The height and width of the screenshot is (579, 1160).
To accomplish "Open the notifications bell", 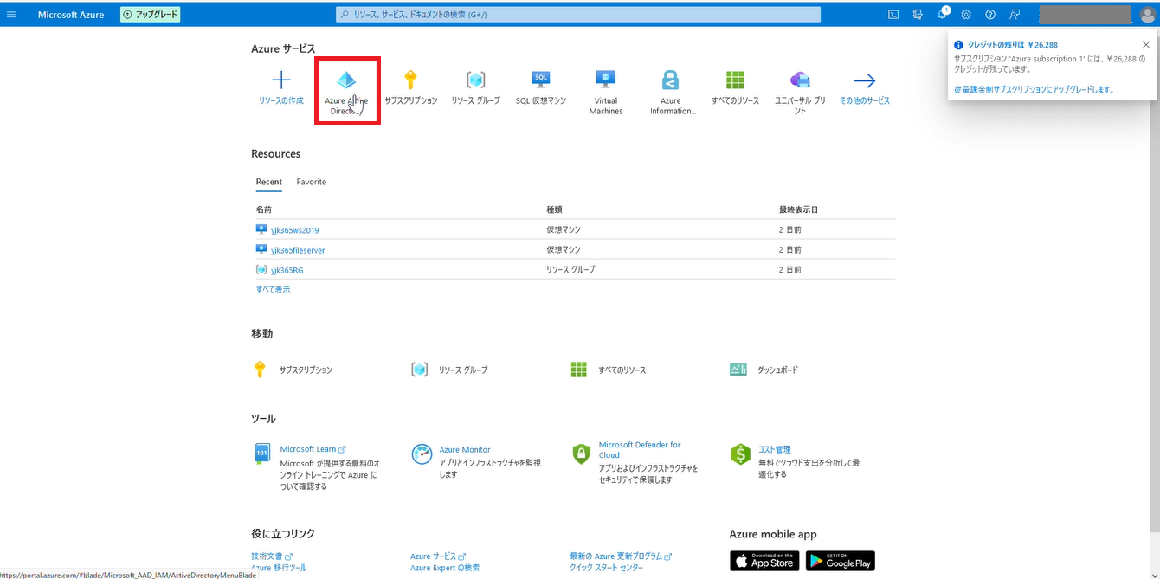I will coord(943,15).
